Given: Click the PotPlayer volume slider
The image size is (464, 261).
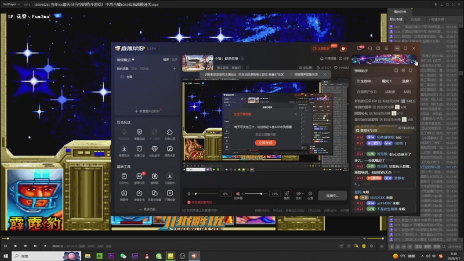Looking at the screenshot, I should point(375,238).
